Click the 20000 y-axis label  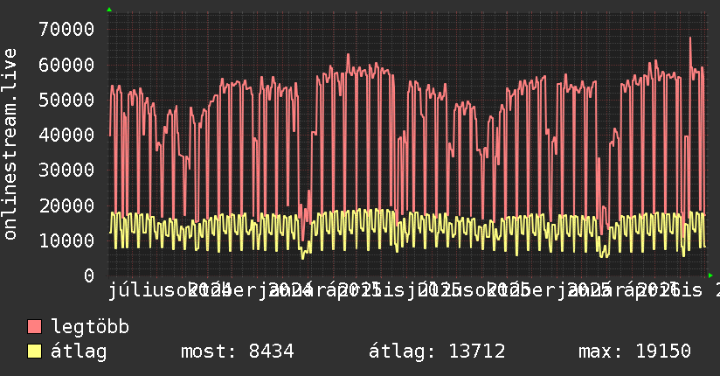point(66,205)
